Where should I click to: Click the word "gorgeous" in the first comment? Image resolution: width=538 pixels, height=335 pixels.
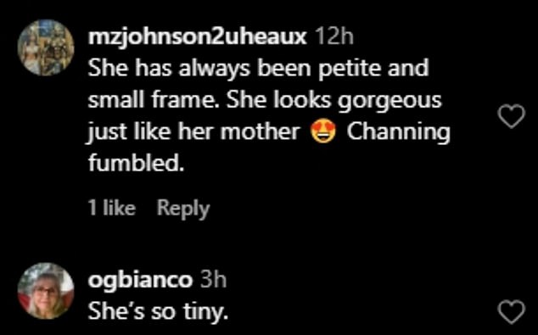coord(389,102)
